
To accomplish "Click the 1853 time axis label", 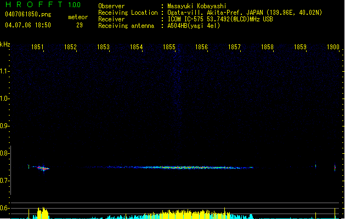I will [103, 47].
